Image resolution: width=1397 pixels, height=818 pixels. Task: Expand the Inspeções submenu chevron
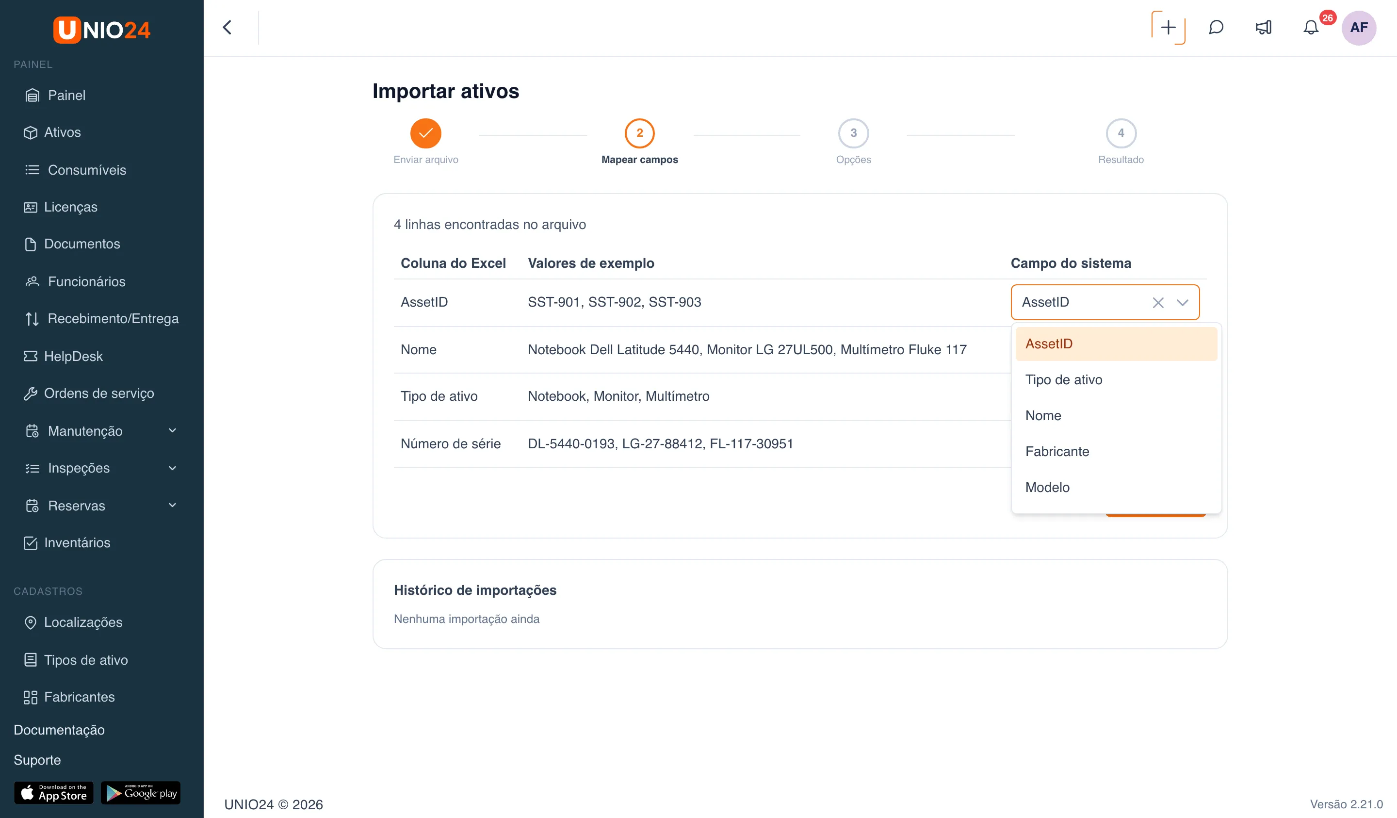[x=172, y=468]
